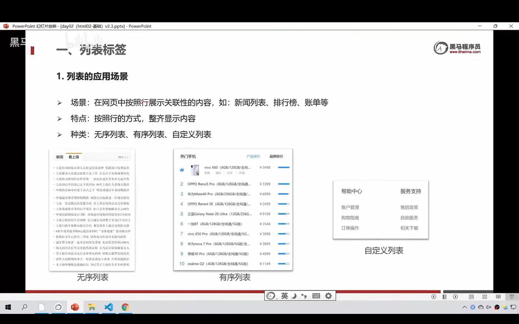
Task: Open Google Chrome from the taskbar
Action: (x=125, y=307)
